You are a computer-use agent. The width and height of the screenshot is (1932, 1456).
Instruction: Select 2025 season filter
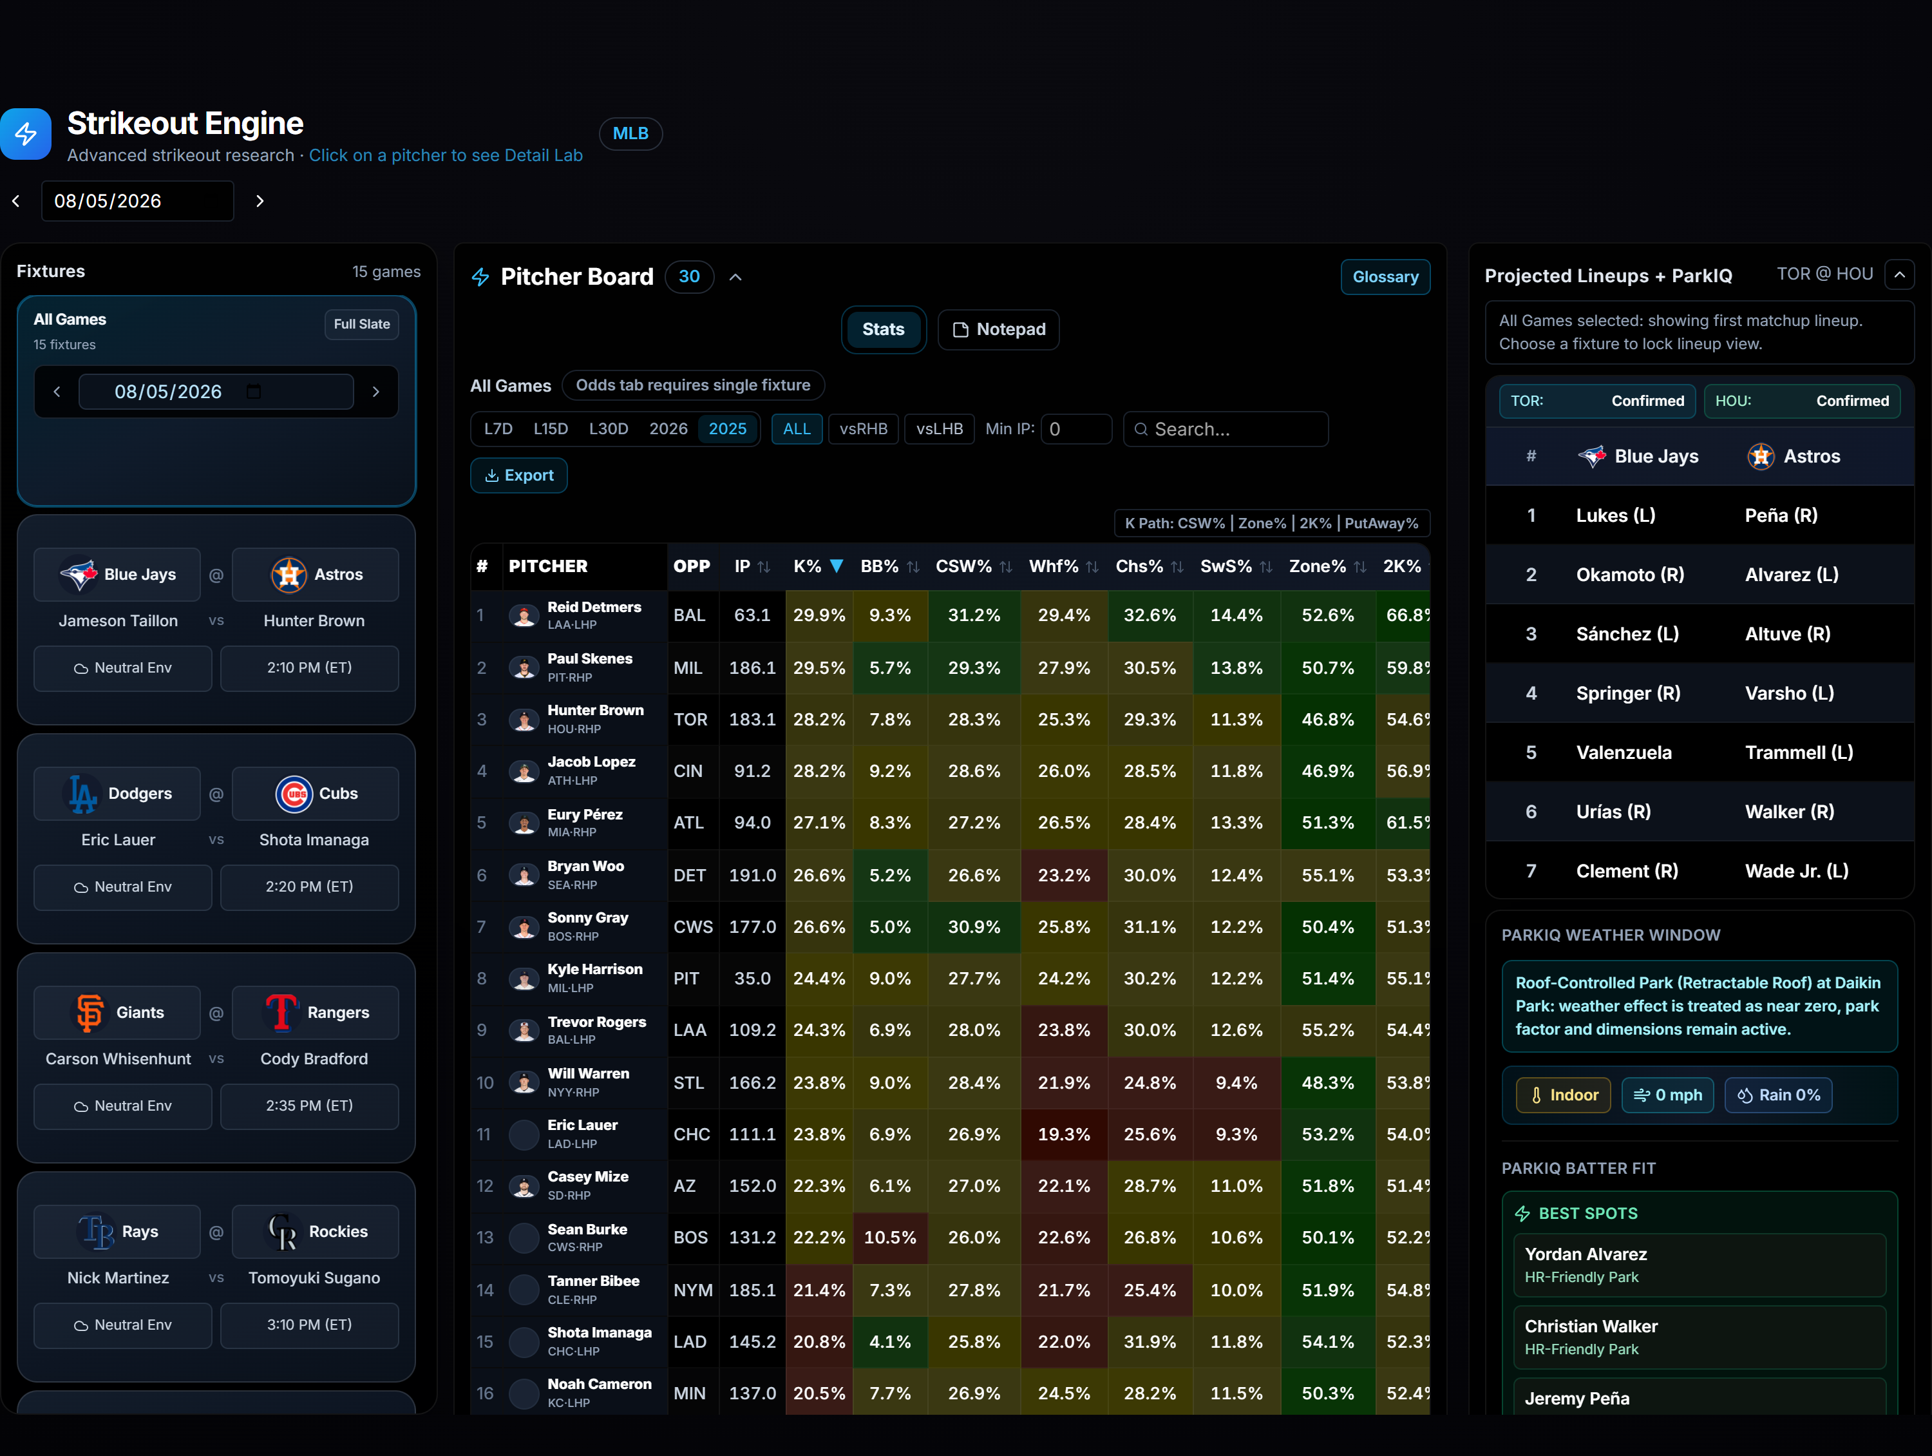pos(728,429)
